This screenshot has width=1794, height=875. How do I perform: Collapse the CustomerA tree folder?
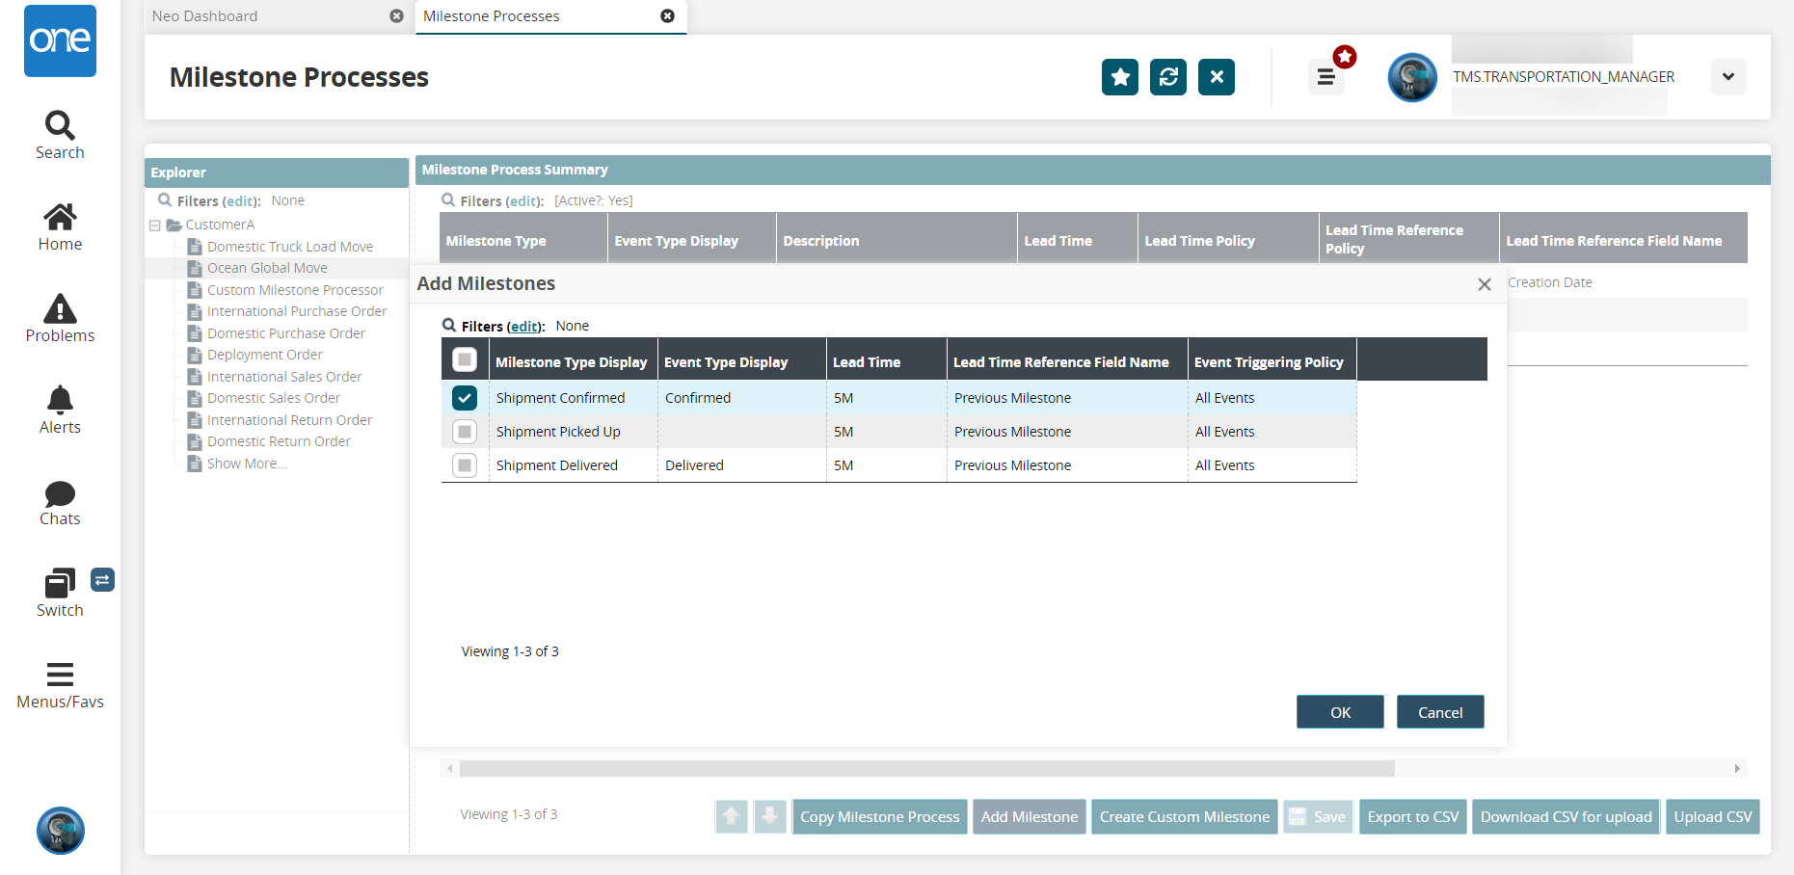(x=154, y=225)
